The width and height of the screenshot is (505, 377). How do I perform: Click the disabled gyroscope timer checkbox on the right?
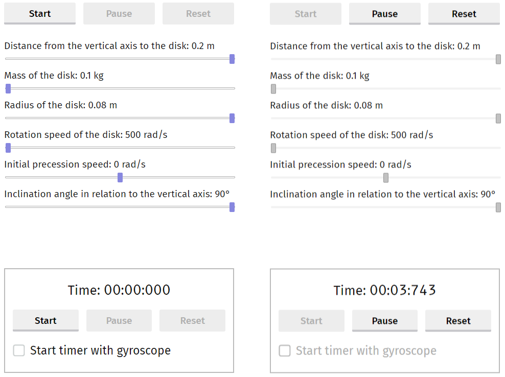[x=285, y=351]
